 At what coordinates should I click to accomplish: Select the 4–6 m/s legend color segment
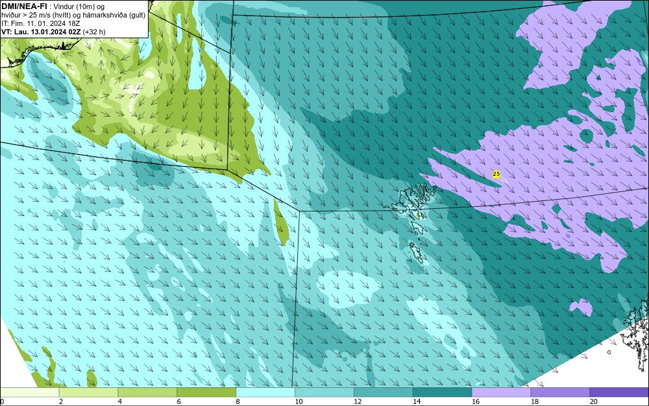click(x=147, y=392)
